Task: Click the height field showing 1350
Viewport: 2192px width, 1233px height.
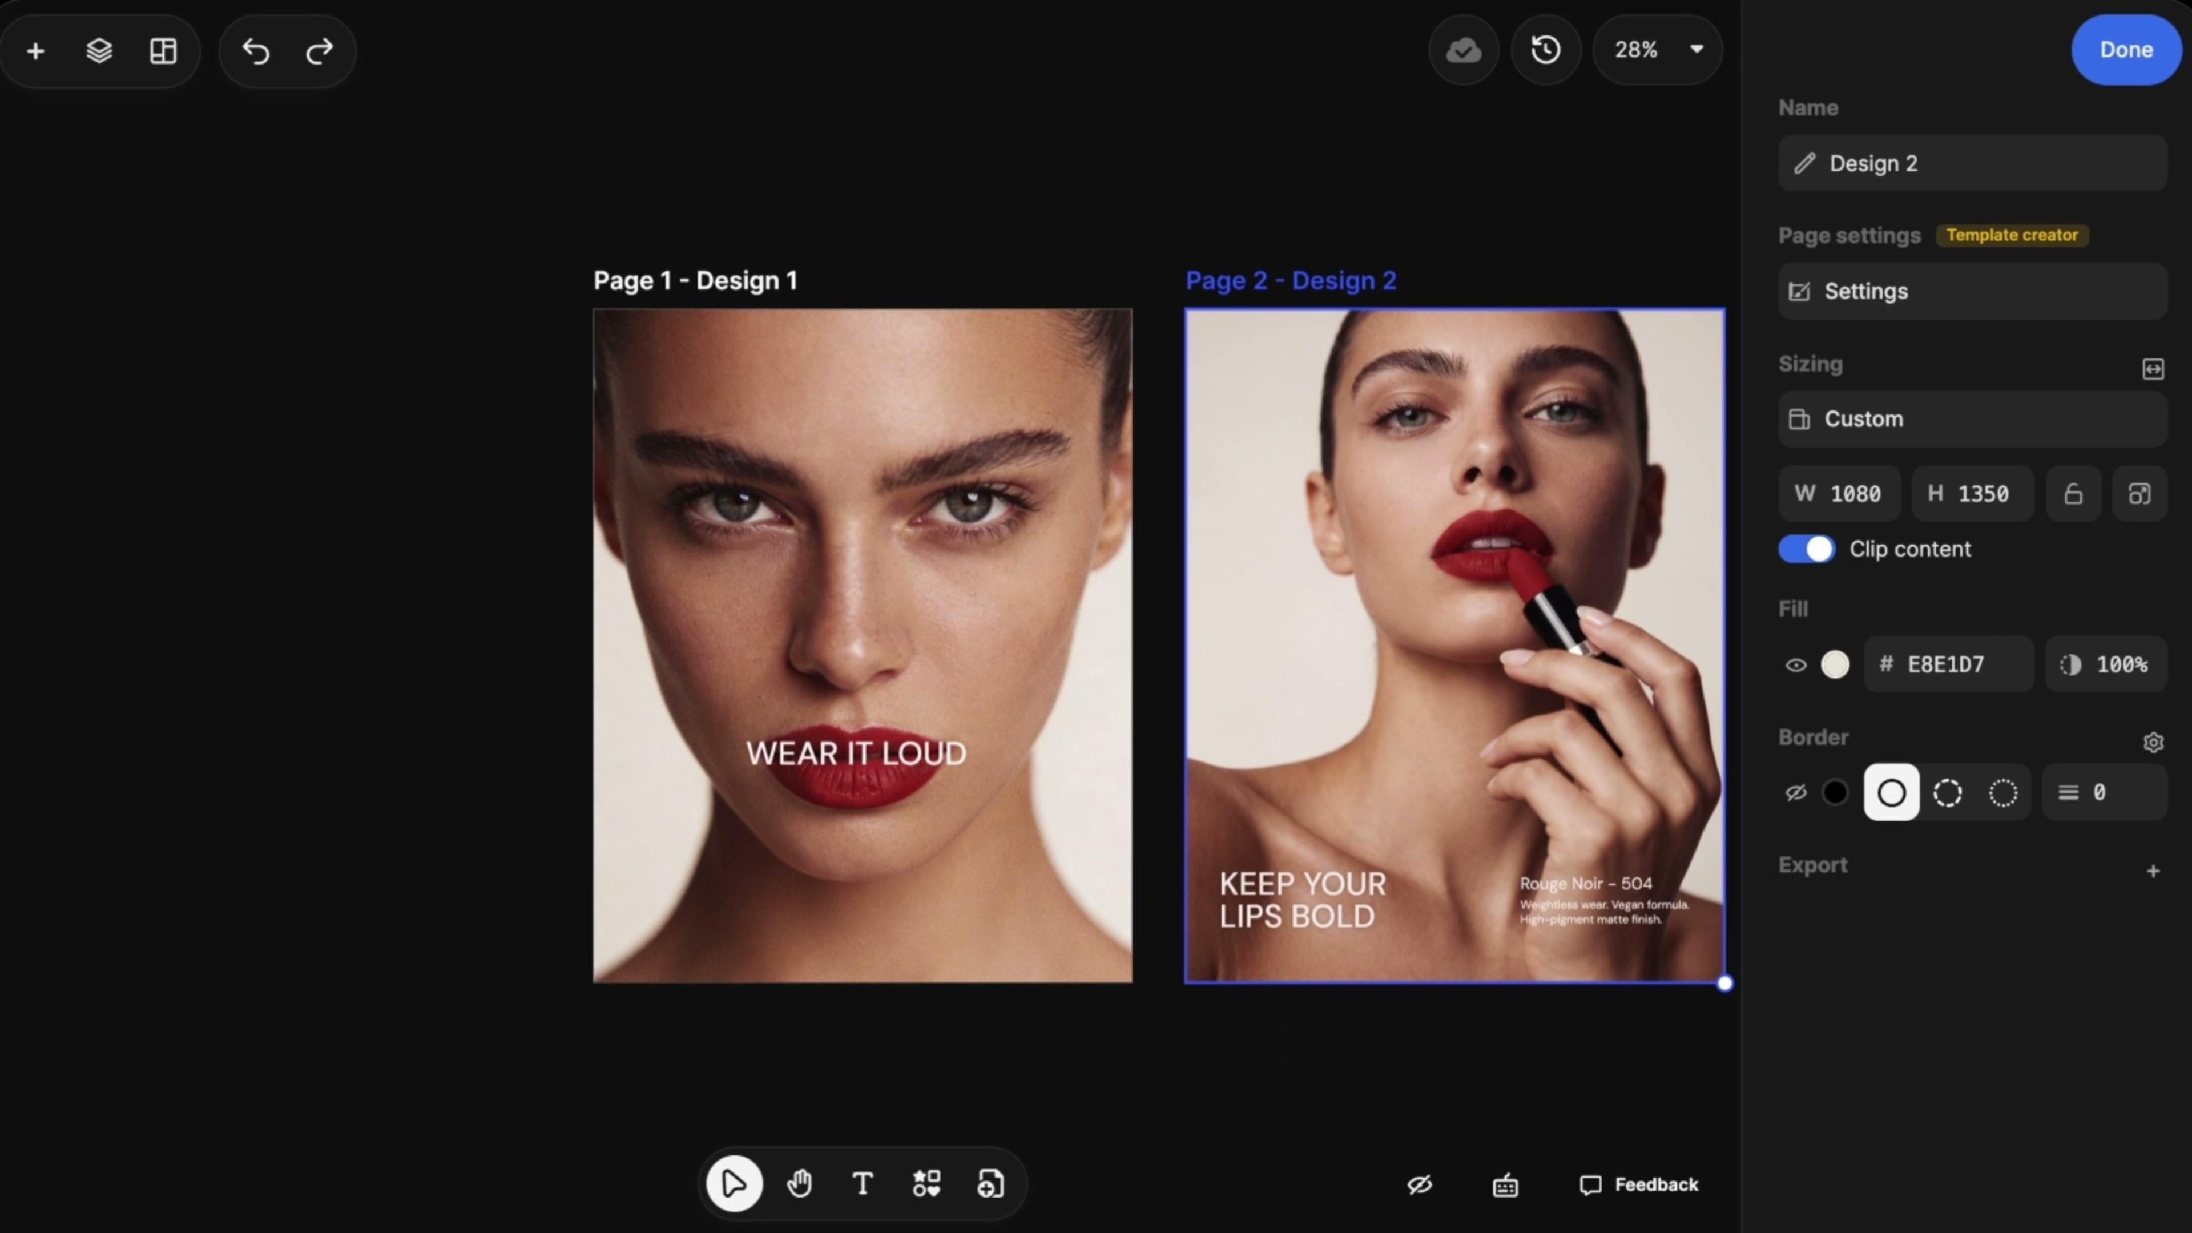Action: click(x=1972, y=494)
